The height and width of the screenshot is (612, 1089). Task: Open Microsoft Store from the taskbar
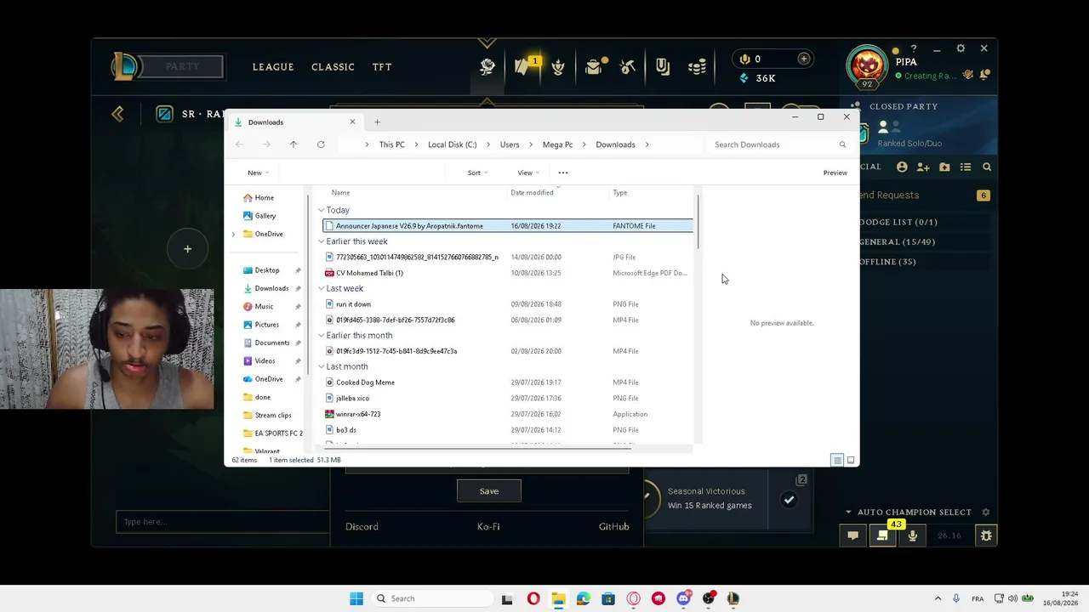(x=608, y=598)
